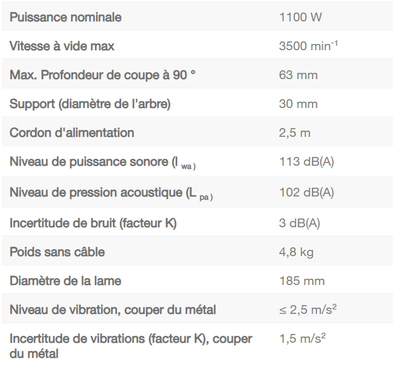Click the 113 dB(A) value
Screen dimensions: 393x371
306,162
